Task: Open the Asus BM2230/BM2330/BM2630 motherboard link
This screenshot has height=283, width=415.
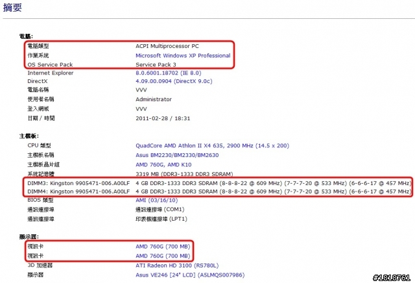Action: [177, 155]
